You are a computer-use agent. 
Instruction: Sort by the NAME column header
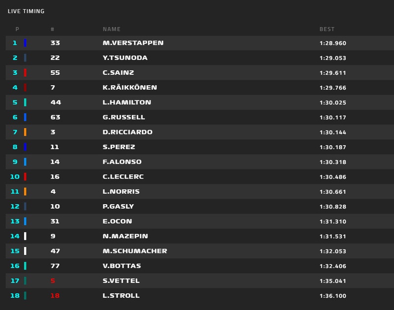(111, 30)
